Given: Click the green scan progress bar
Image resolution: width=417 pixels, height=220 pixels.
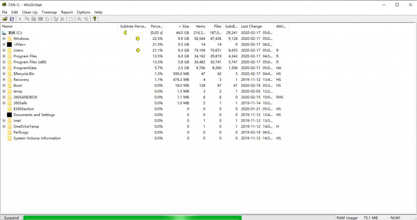Looking at the screenshot, I should [132, 218].
